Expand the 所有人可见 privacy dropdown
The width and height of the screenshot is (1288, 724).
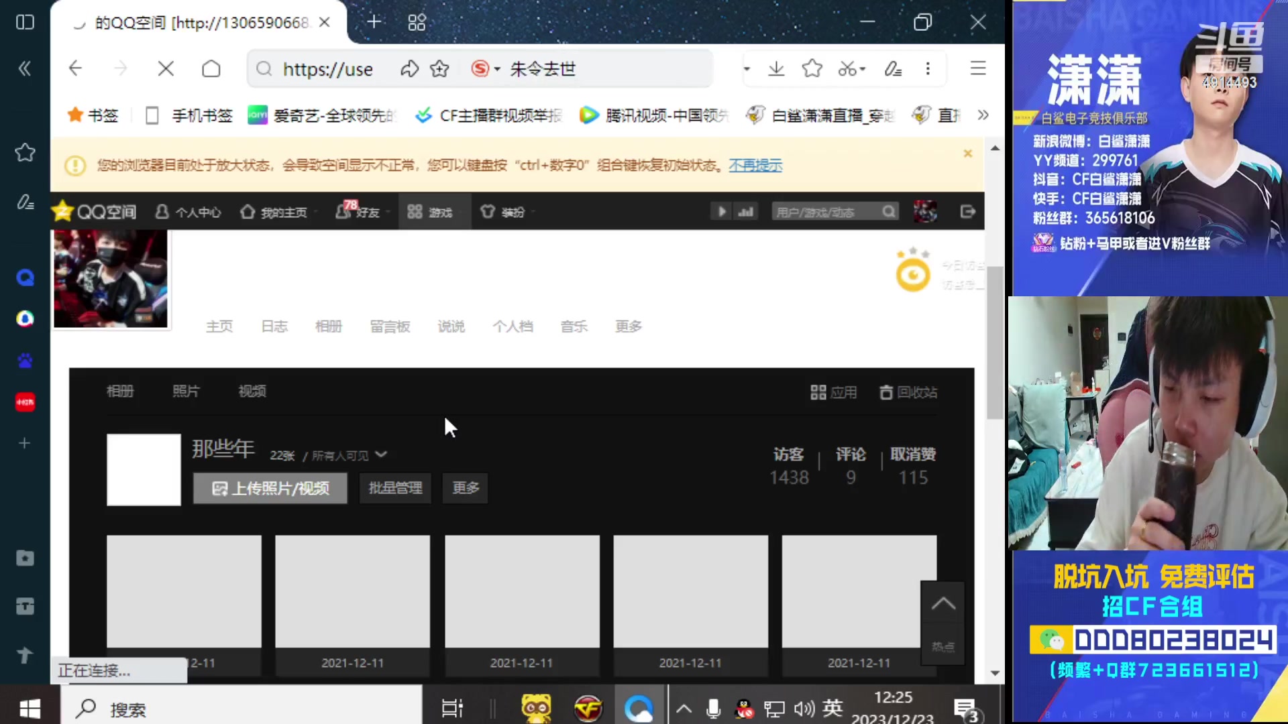pyautogui.click(x=350, y=455)
